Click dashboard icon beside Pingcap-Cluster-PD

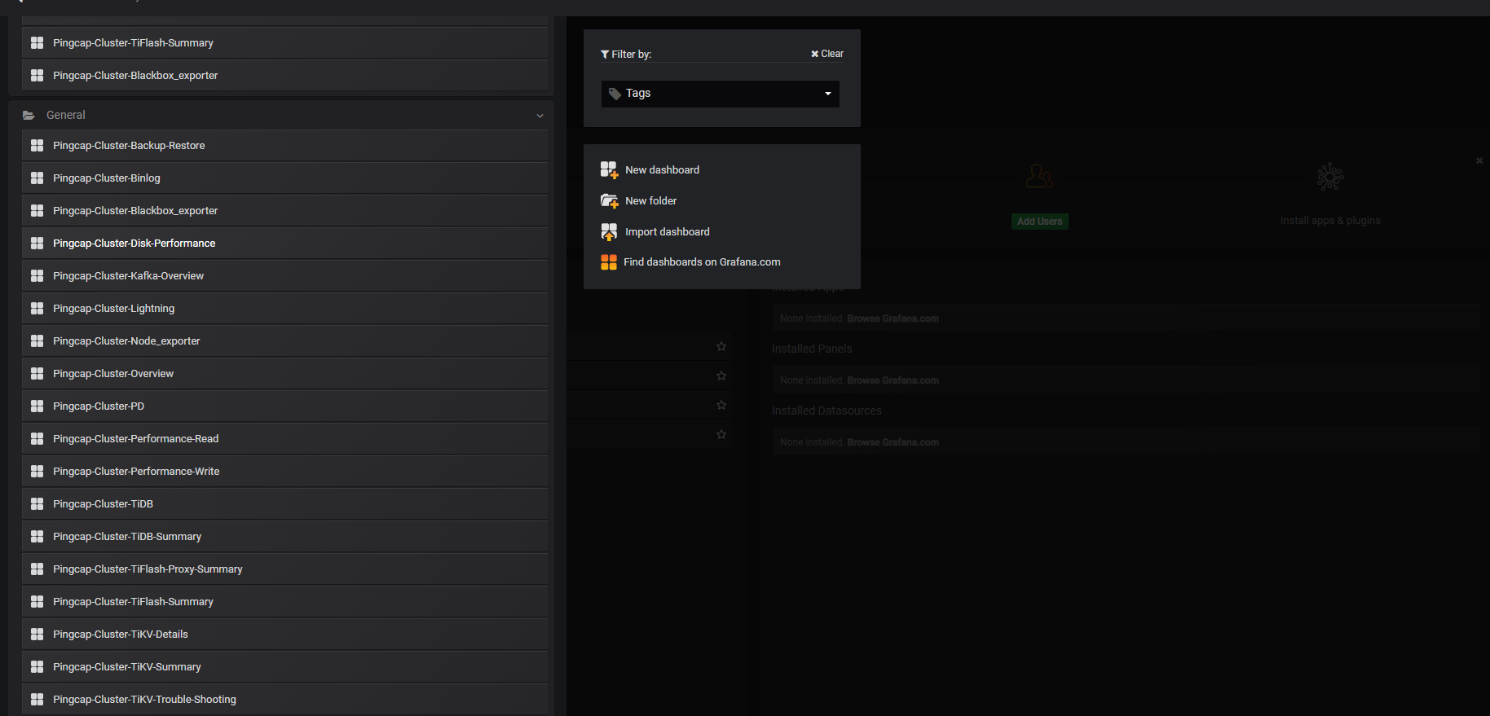coord(37,406)
